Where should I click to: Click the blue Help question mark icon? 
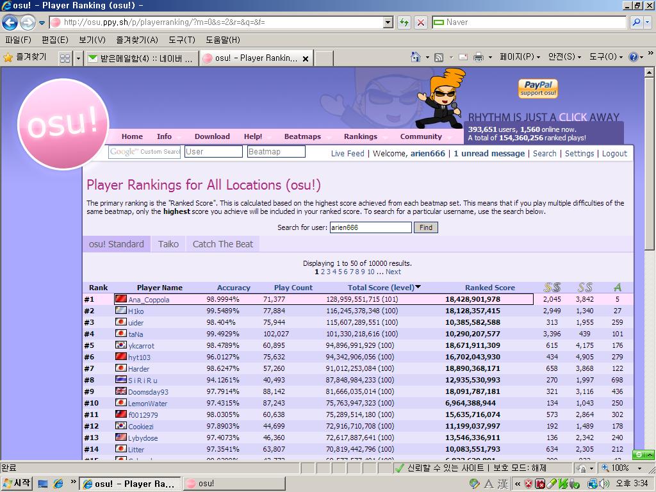click(633, 57)
